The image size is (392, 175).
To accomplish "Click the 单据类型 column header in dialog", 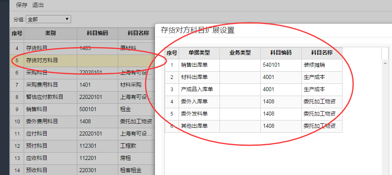I will (x=199, y=53).
